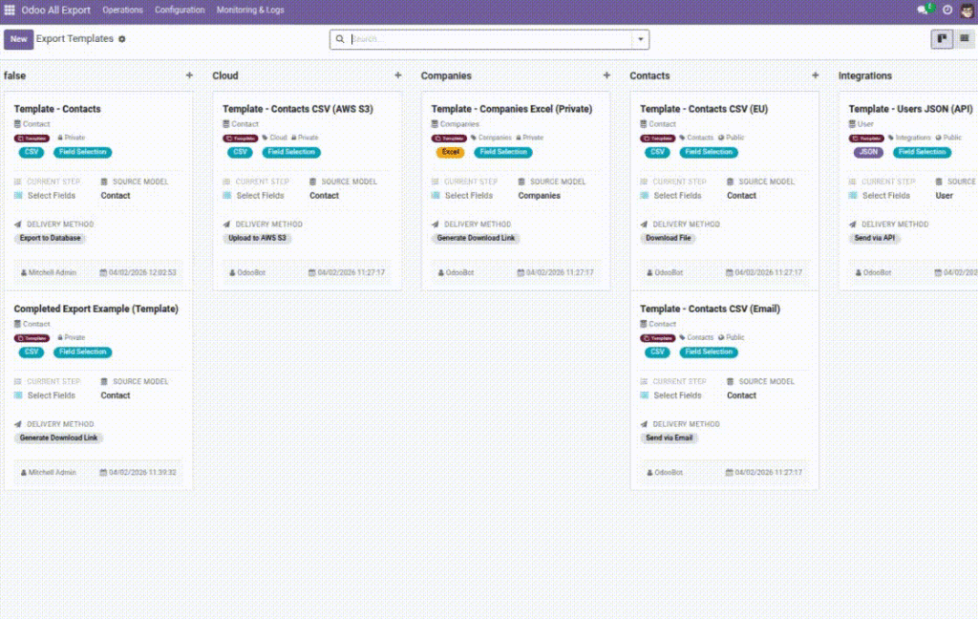Open the Operations menu

[123, 10]
